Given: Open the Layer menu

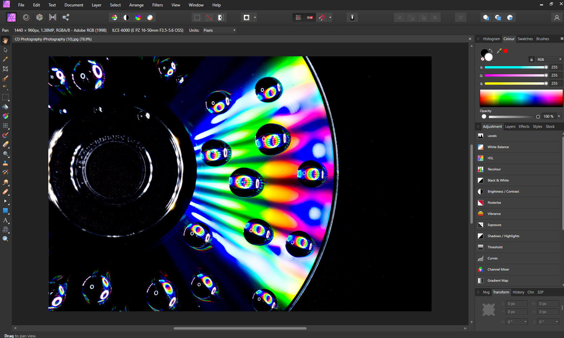Looking at the screenshot, I should pyautogui.click(x=97, y=5).
